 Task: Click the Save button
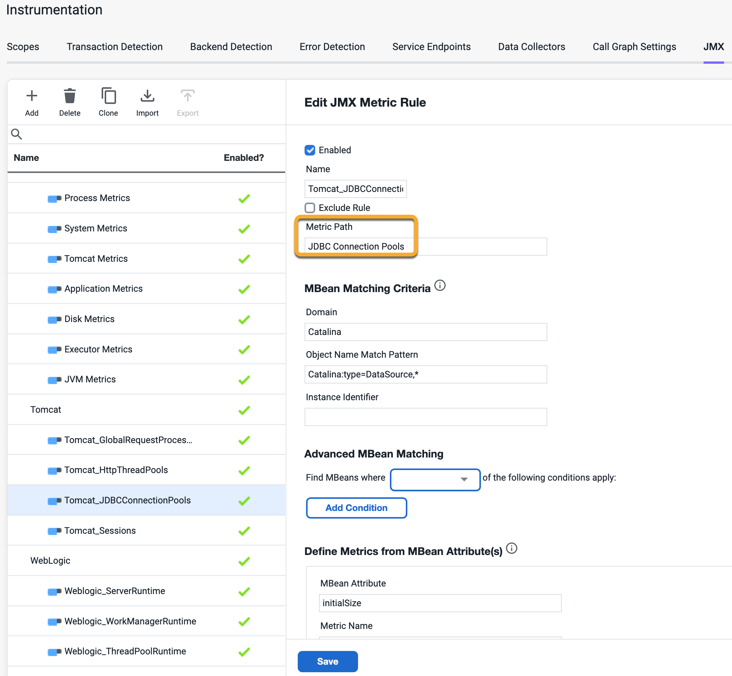click(x=328, y=662)
